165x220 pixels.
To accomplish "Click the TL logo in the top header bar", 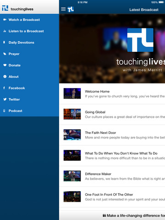I will point(71,9).
